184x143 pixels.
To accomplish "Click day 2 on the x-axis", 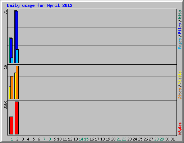I will [x=17, y=139].
